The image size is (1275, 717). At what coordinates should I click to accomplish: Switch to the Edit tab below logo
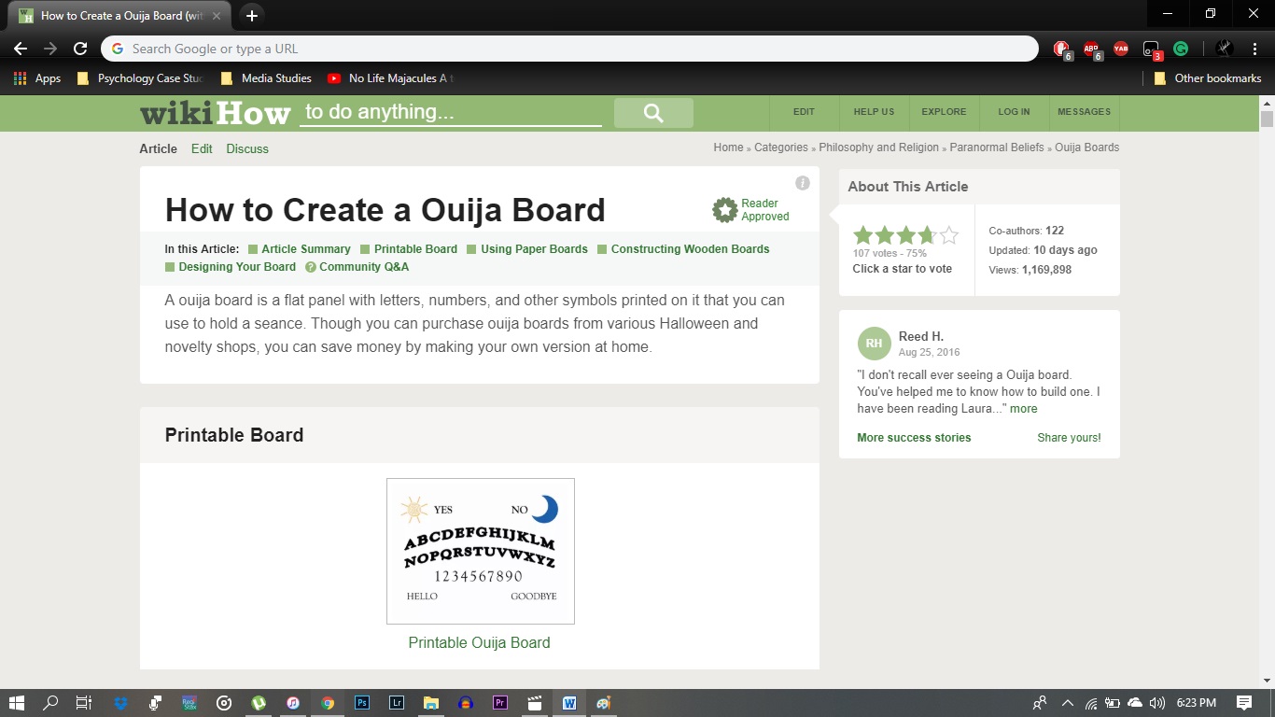pyautogui.click(x=202, y=148)
